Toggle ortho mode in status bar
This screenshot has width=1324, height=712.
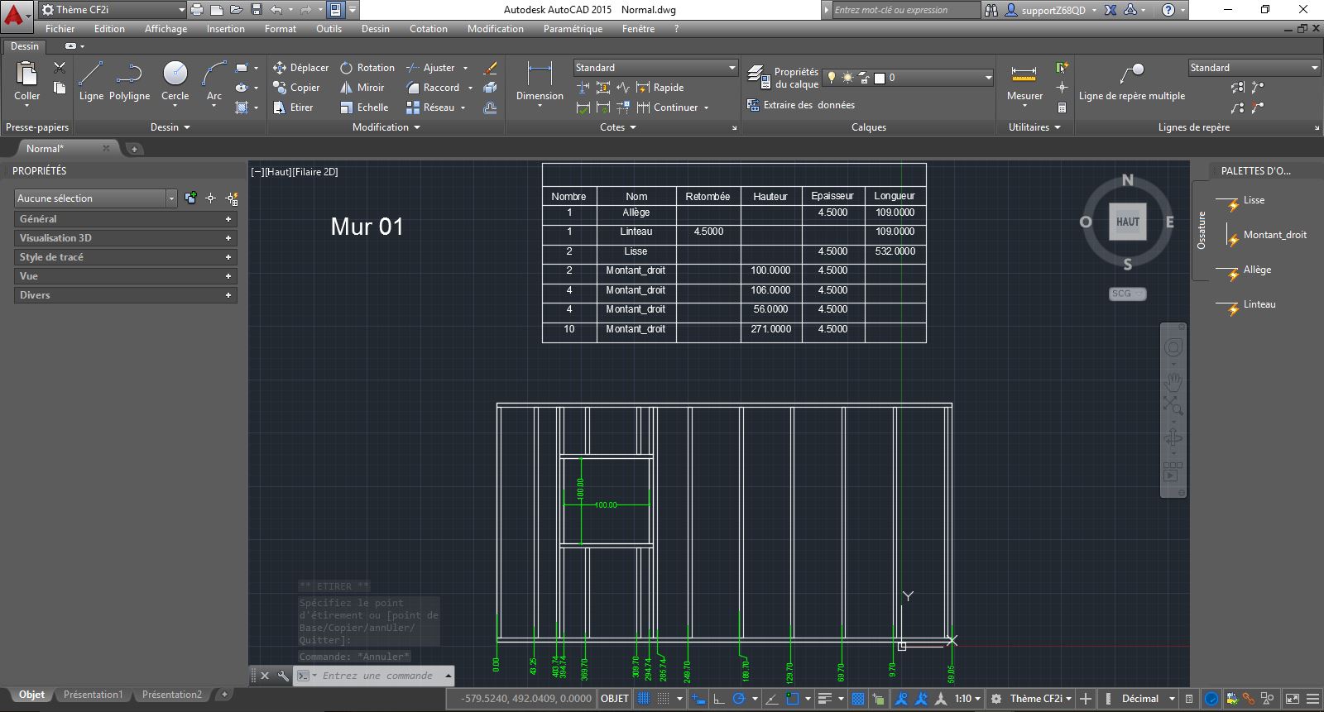[x=719, y=699]
